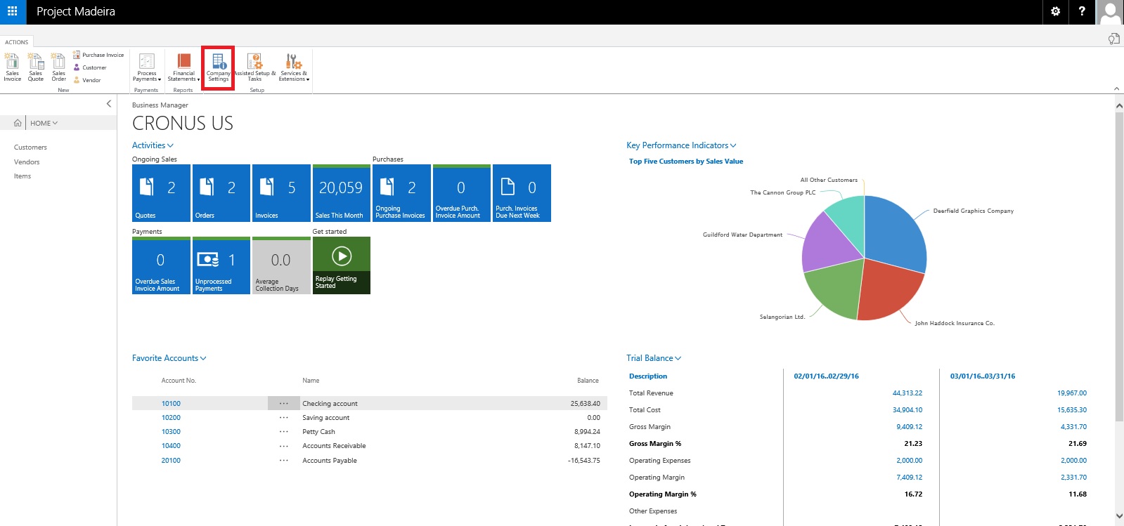Open the app launcher waffle icon
This screenshot has height=526, width=1124.
(13, 12)
